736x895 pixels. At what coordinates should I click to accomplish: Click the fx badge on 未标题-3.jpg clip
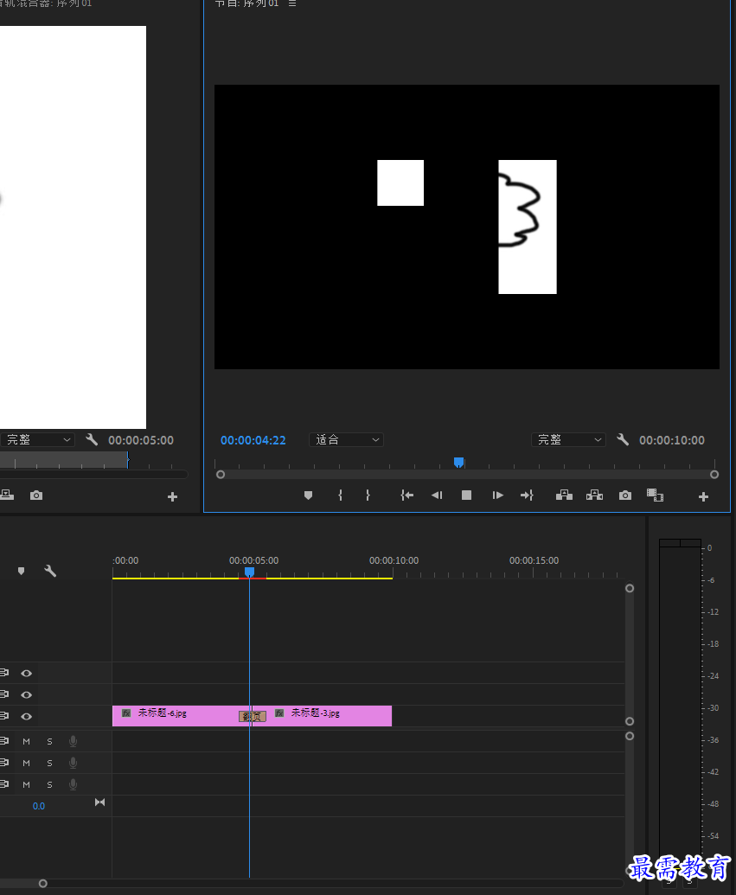(279, 713)
